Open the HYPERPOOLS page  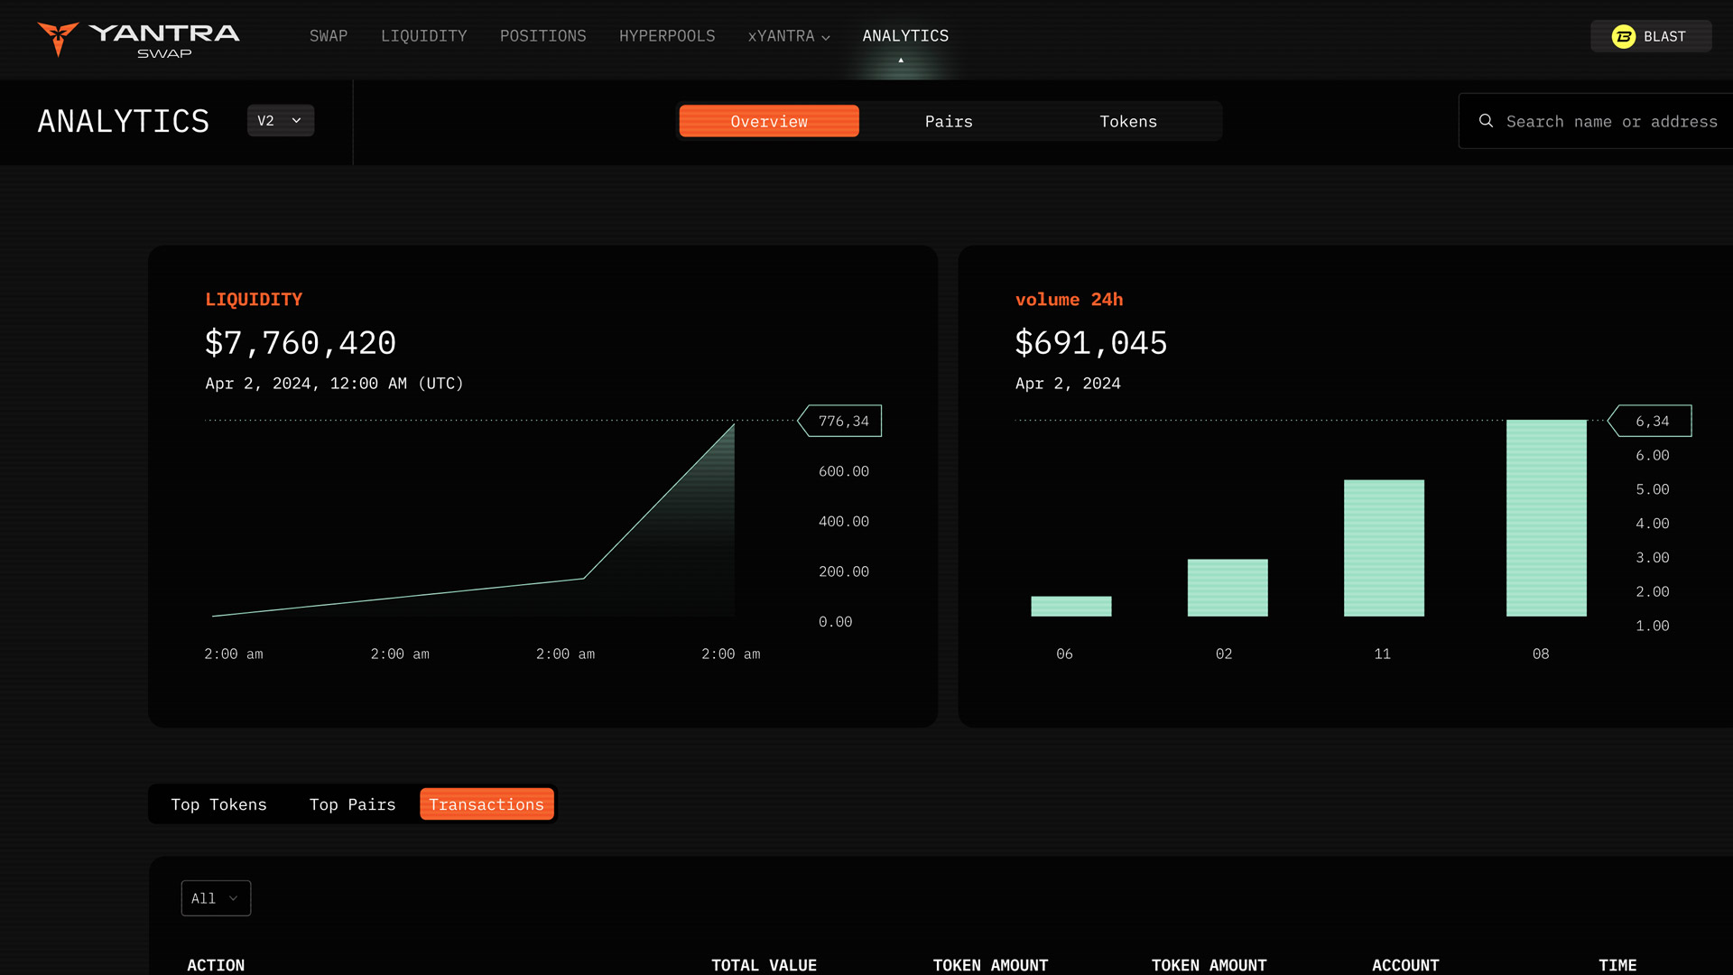coord(666,36)
